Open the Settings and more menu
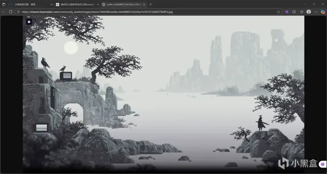327x174 pixels. pos(316,12)
